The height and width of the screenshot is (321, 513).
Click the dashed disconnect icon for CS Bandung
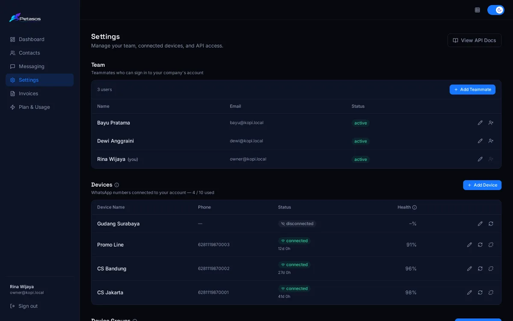[x=491, y=269]
